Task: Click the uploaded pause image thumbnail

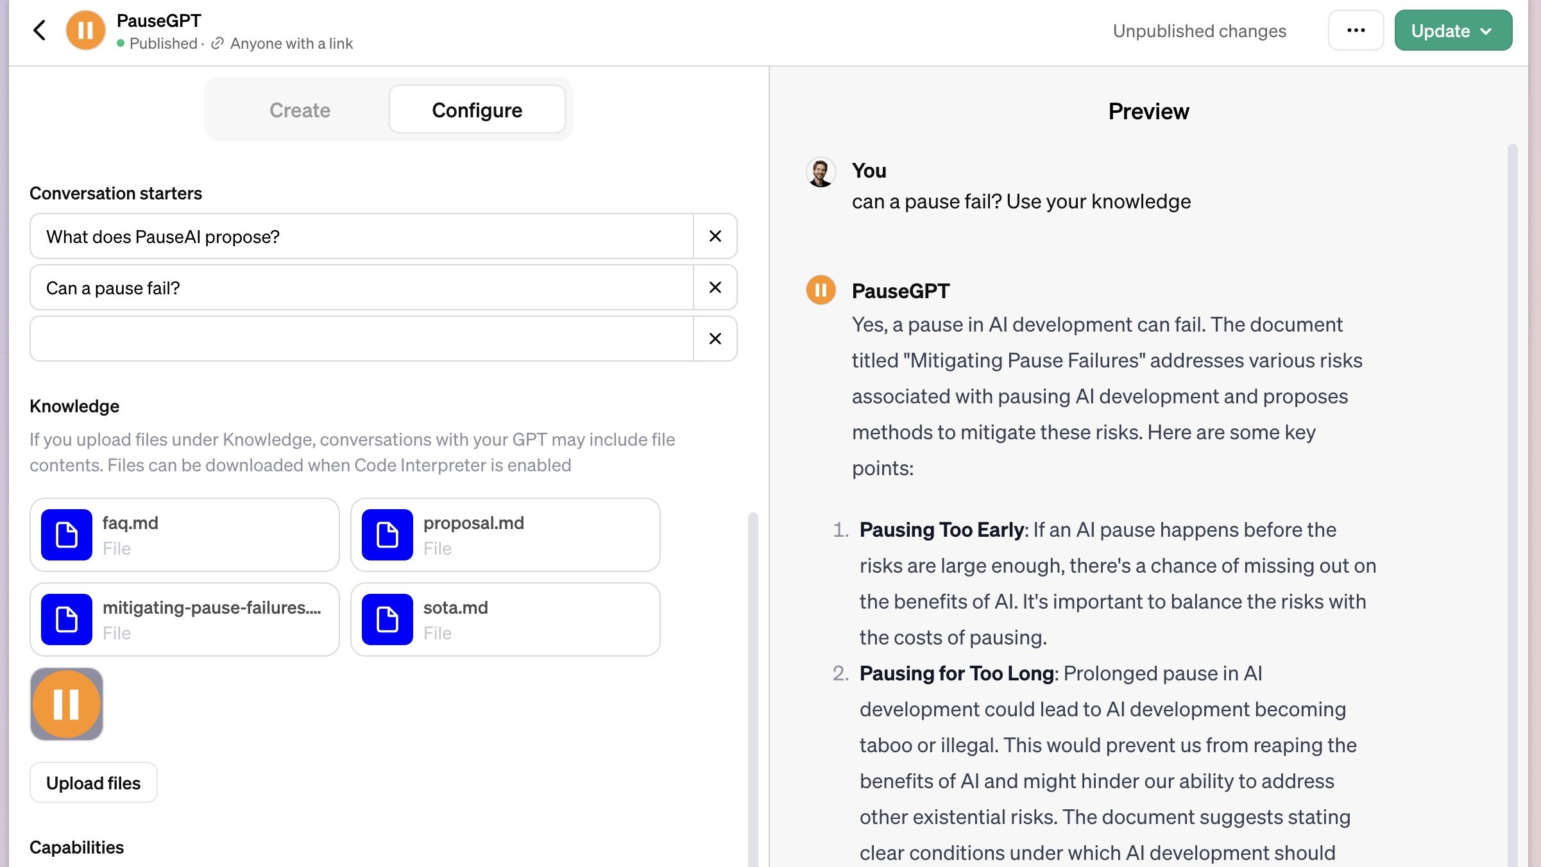Action: (x=67, y=704)
